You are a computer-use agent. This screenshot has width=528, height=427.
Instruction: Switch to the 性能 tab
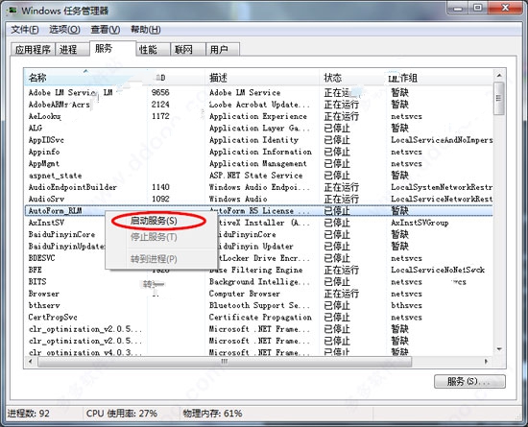(153, 50)
